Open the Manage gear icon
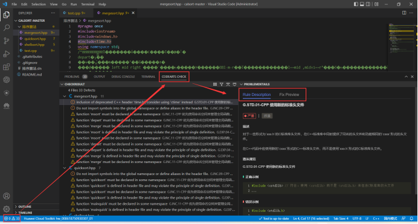This screenshot has width=418, height=224. [x=7, y=209]
